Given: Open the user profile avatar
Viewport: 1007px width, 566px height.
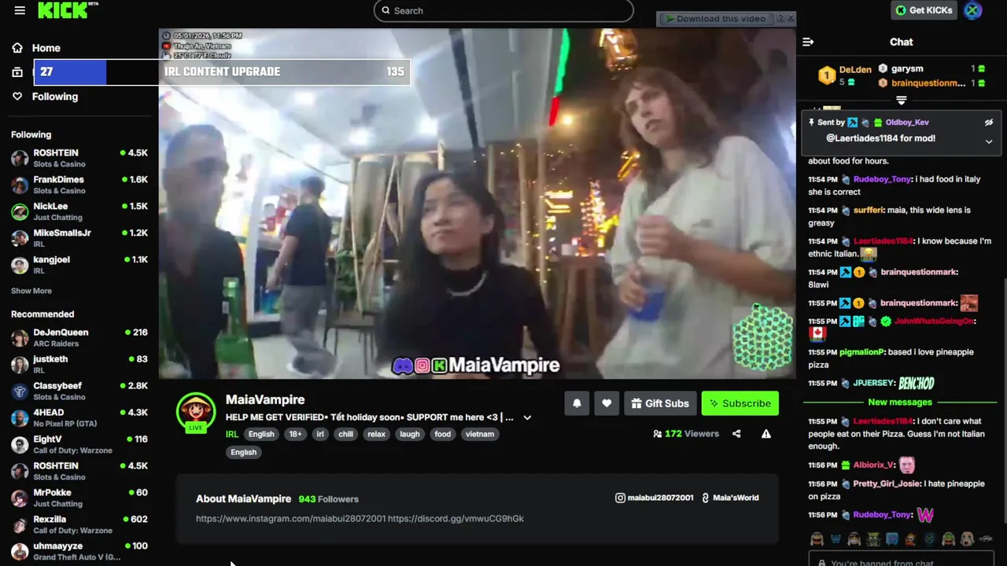Looking at the screenshot, I should (x=973, y=10).
